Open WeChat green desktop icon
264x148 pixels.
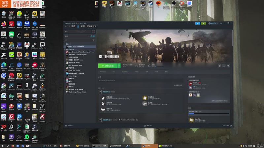click(x=12, y=35)
